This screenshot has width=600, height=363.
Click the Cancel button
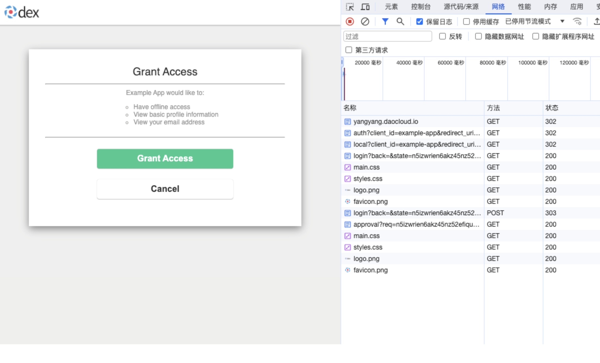pos(165,189)
